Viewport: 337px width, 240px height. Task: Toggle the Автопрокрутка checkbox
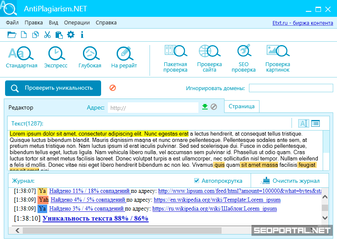(197, 181)
